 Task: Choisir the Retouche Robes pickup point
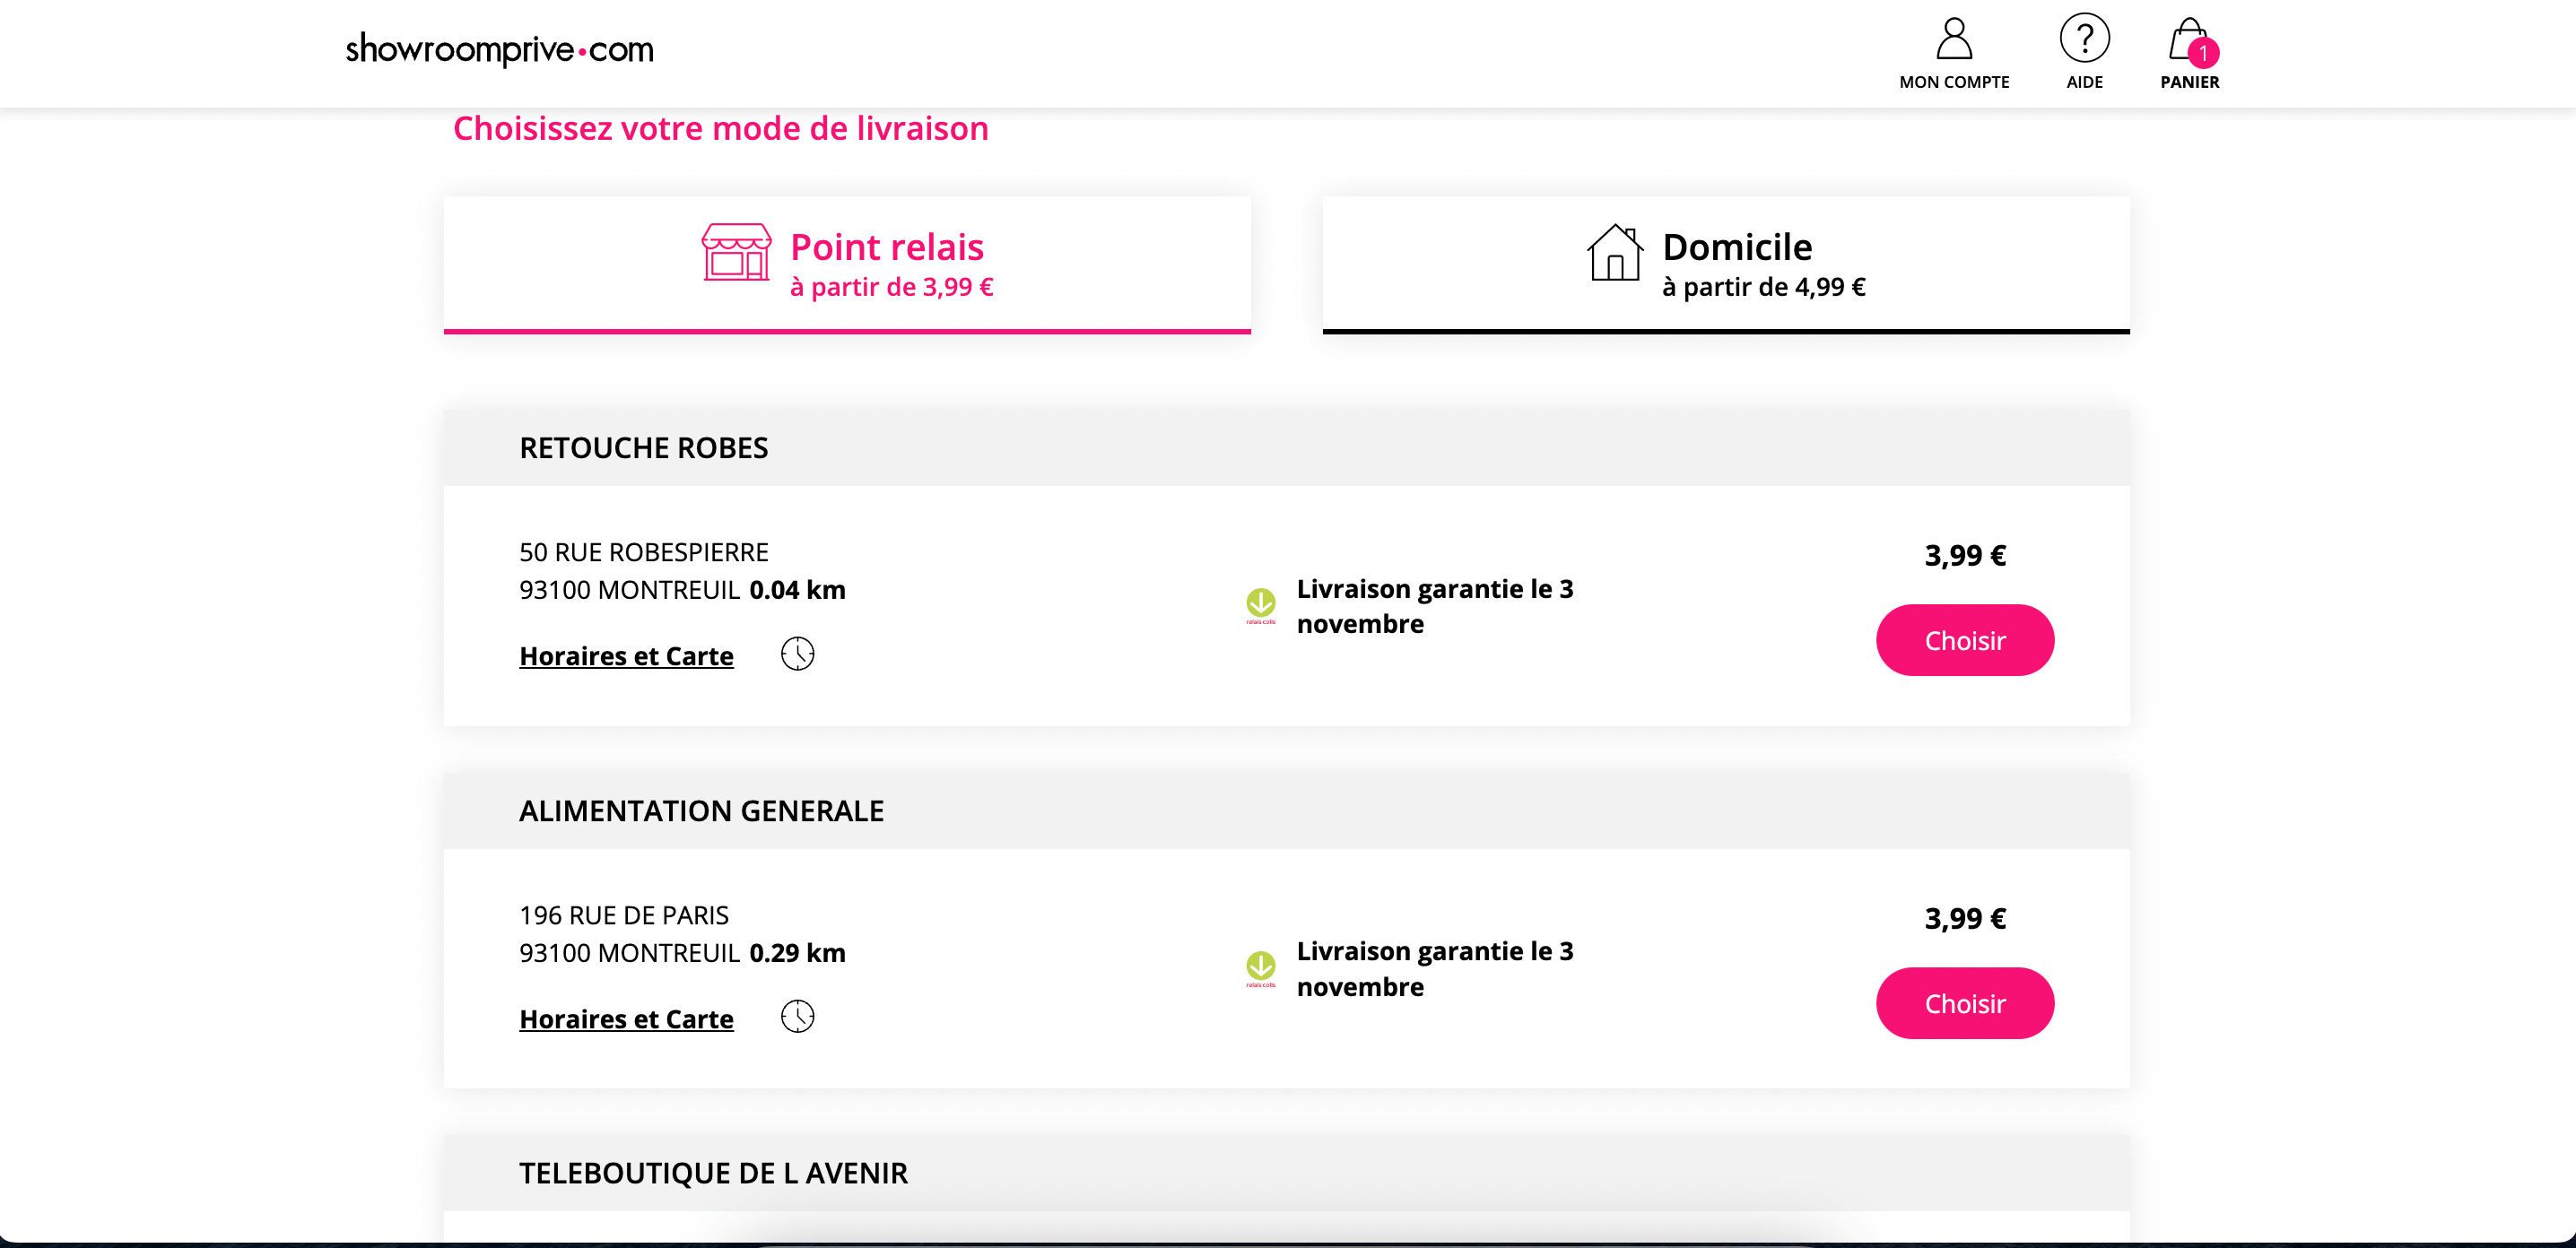[x=1963, y=639]
